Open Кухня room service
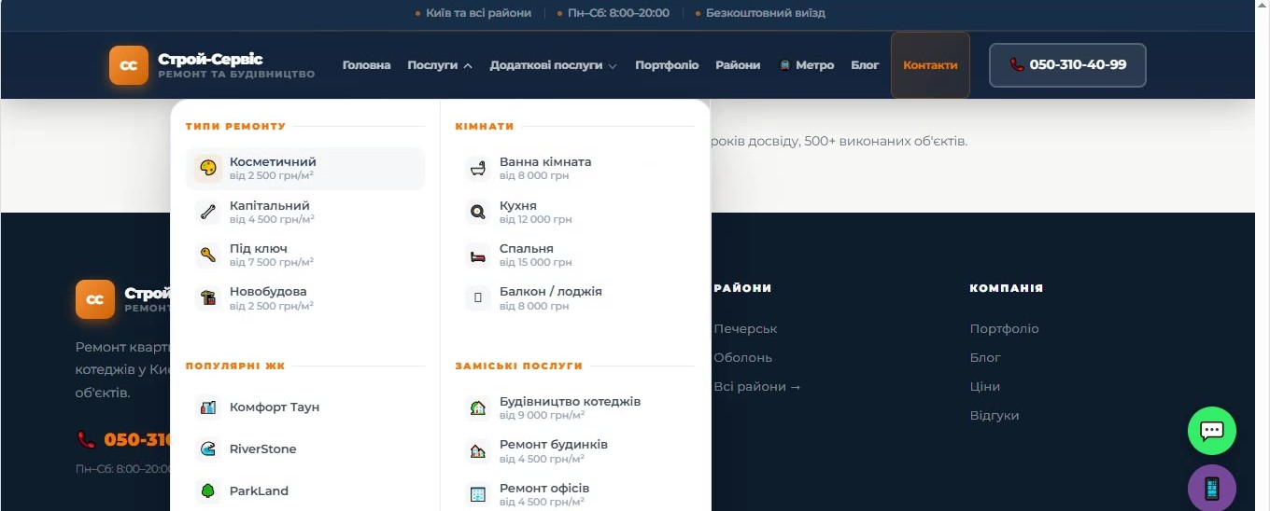1270x511 pixels. coord(575,212)
